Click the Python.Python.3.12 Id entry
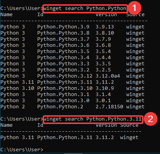The height and width of the screenshot is (154, 160). [65, 76]
